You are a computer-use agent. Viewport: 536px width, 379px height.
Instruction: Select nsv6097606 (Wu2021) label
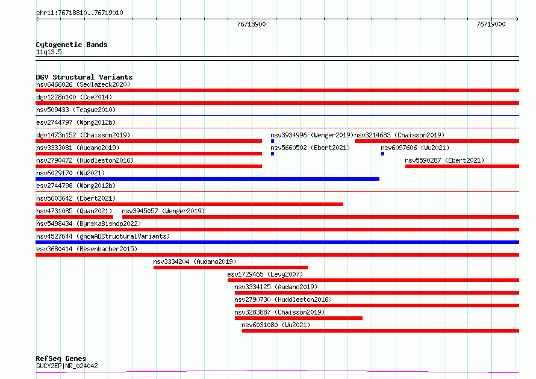pos(415,148)
